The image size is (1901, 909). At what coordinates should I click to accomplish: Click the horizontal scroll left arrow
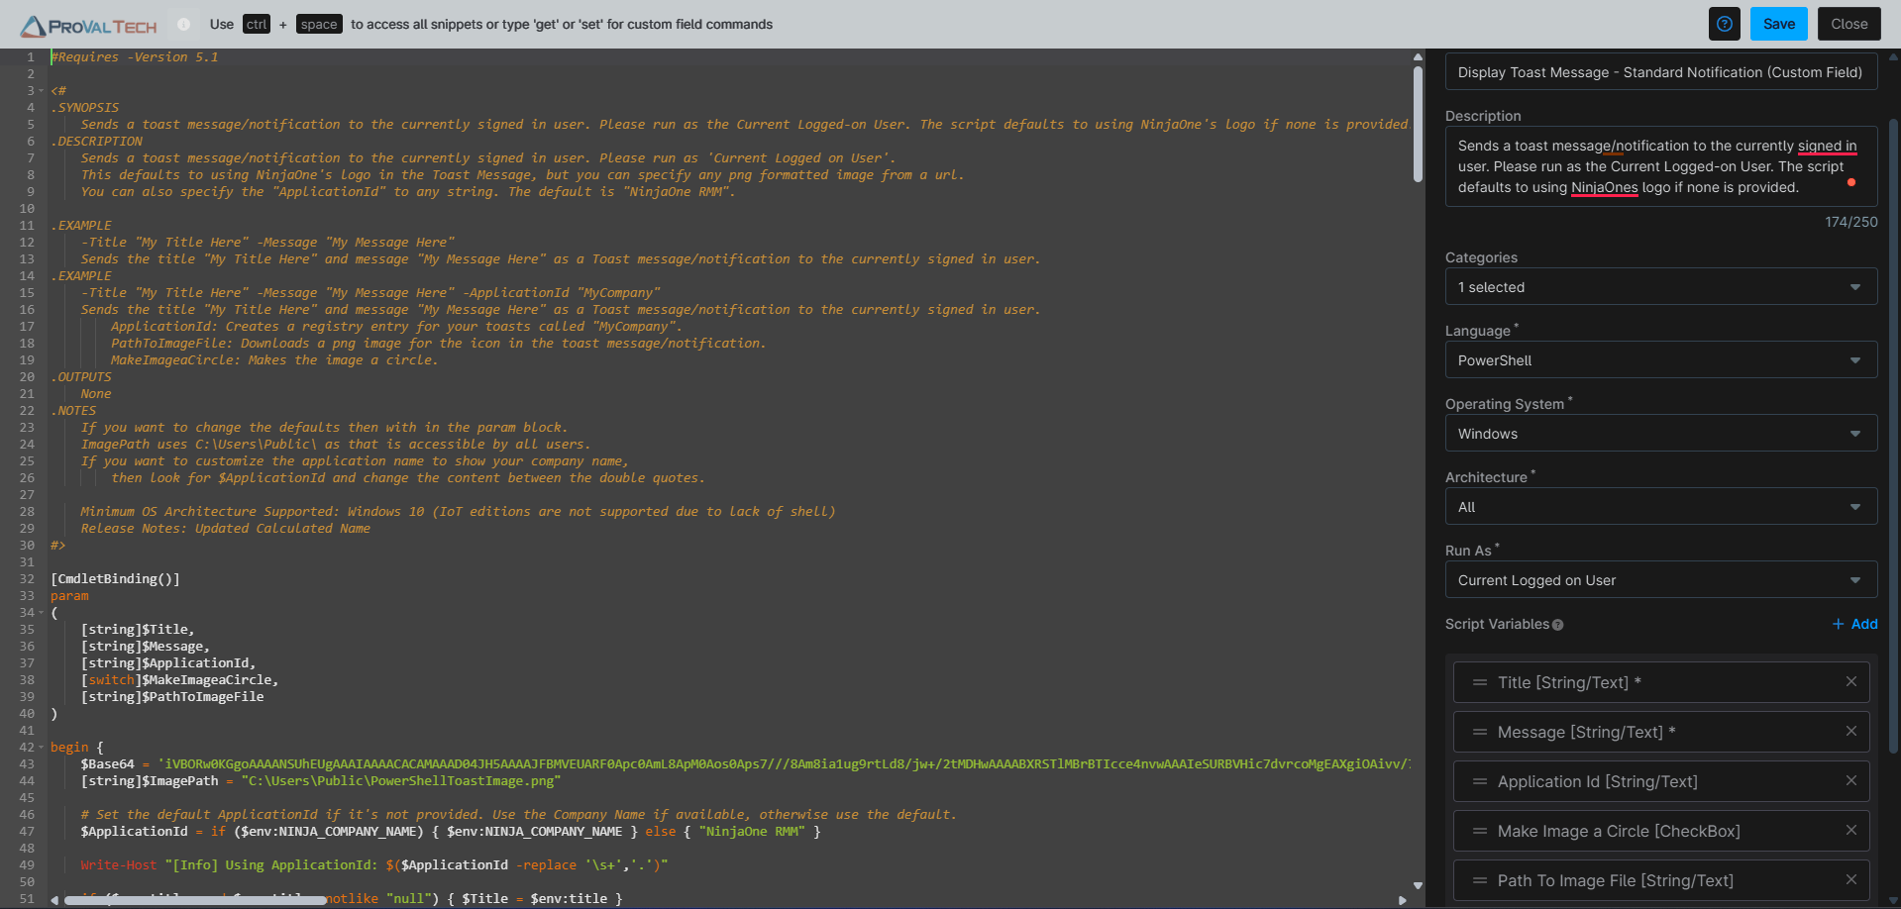pyautogui.click(x=54, y=900)
